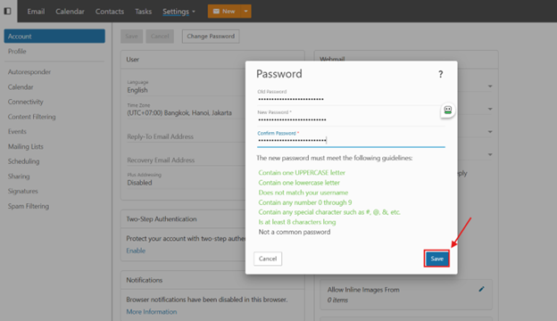
Task: Open the Settings top menu
Action: 176,12
